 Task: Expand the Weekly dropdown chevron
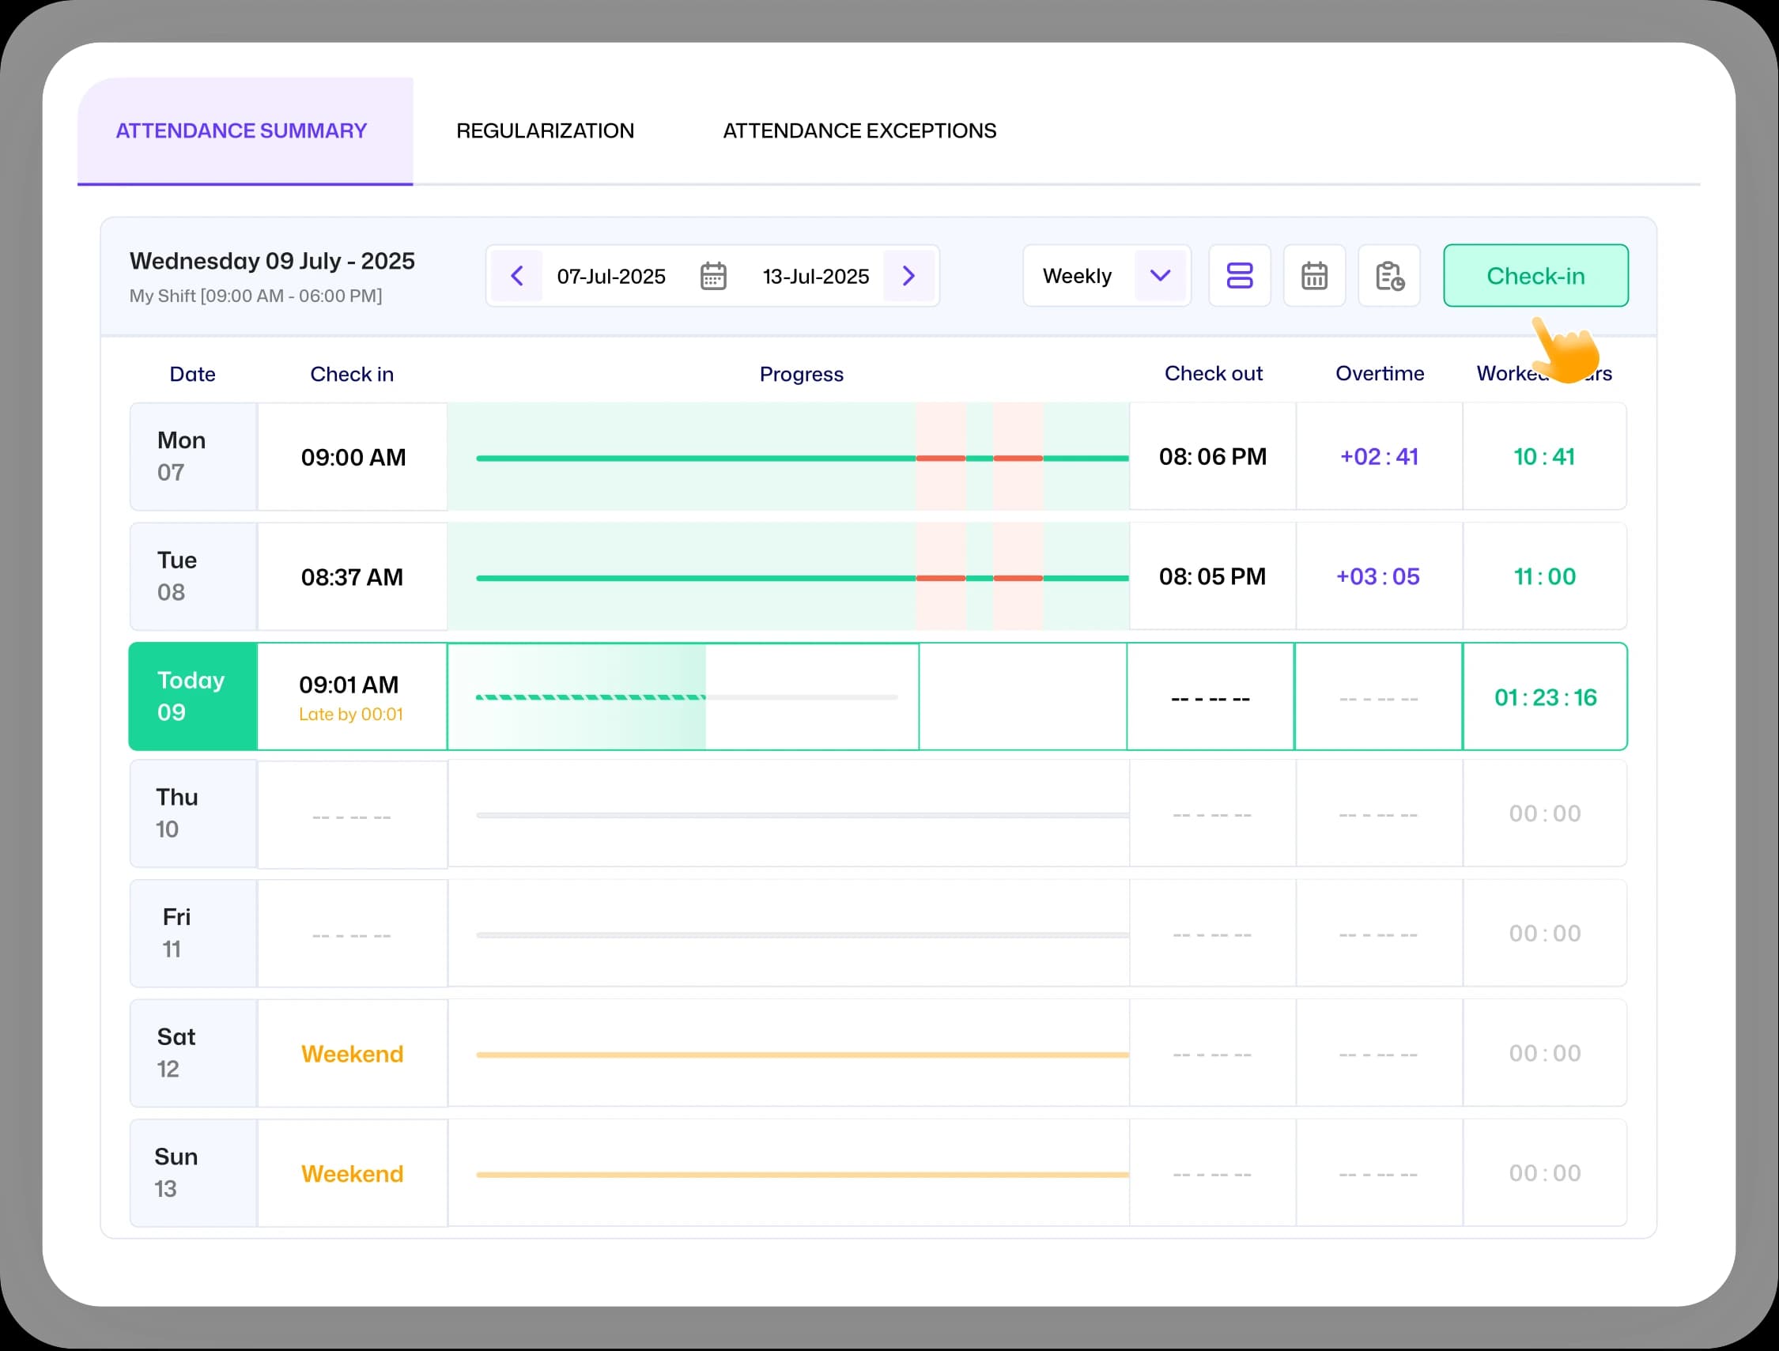point(1160,276)
